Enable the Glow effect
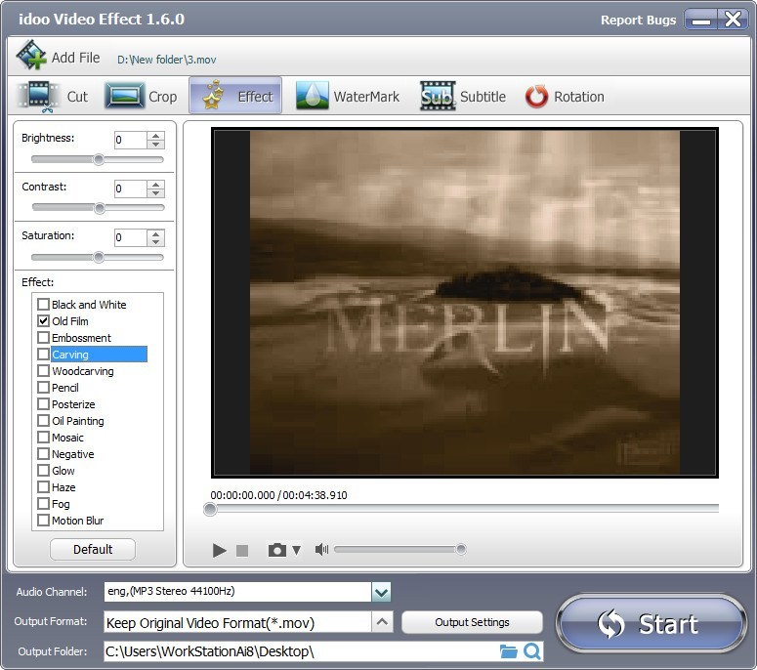The width and height of the screenshot is (757, 670). point(43,470)
